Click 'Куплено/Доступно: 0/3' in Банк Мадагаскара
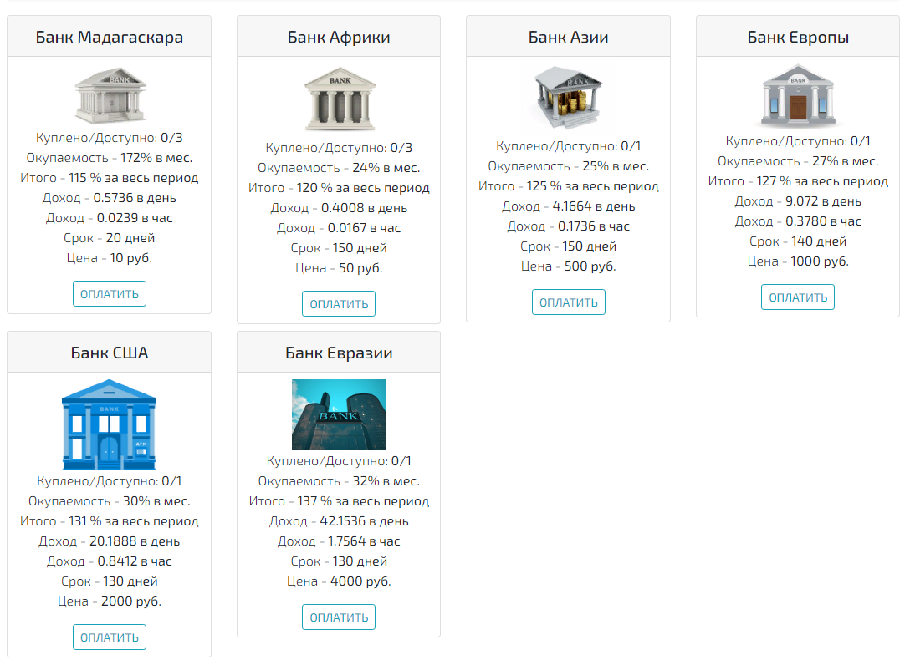 tap(109, 138)
